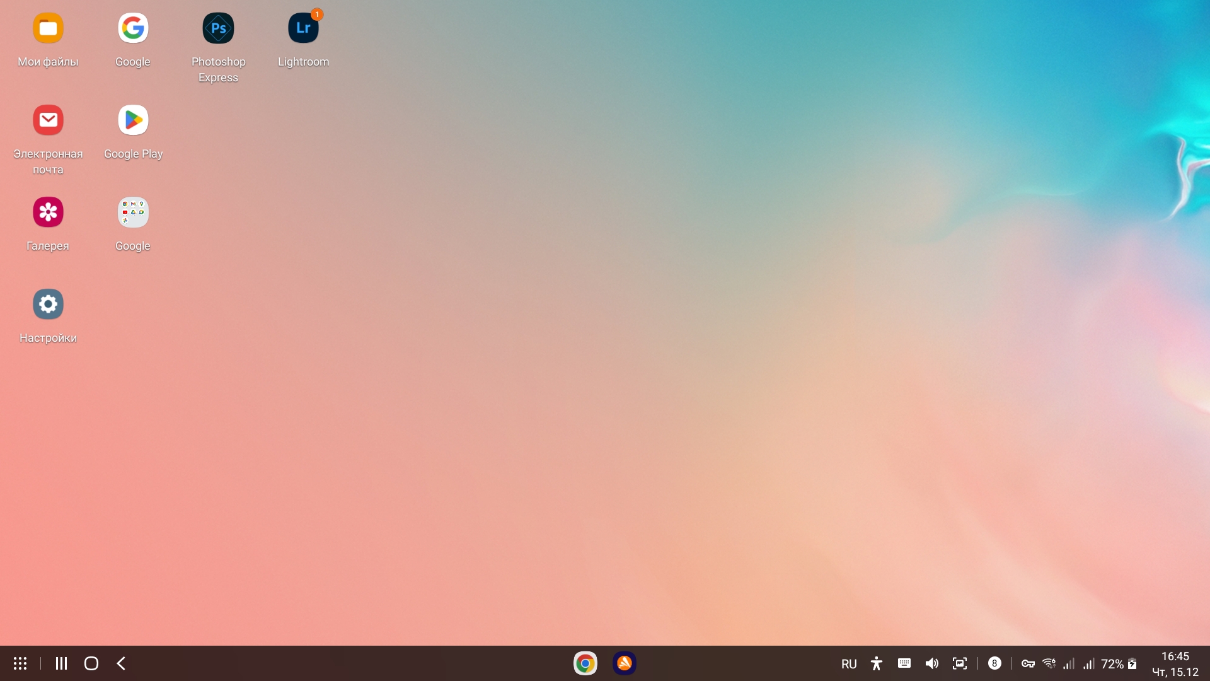Expand language selector RU dropdown
1210x681 pixels.
pos(847,663)
